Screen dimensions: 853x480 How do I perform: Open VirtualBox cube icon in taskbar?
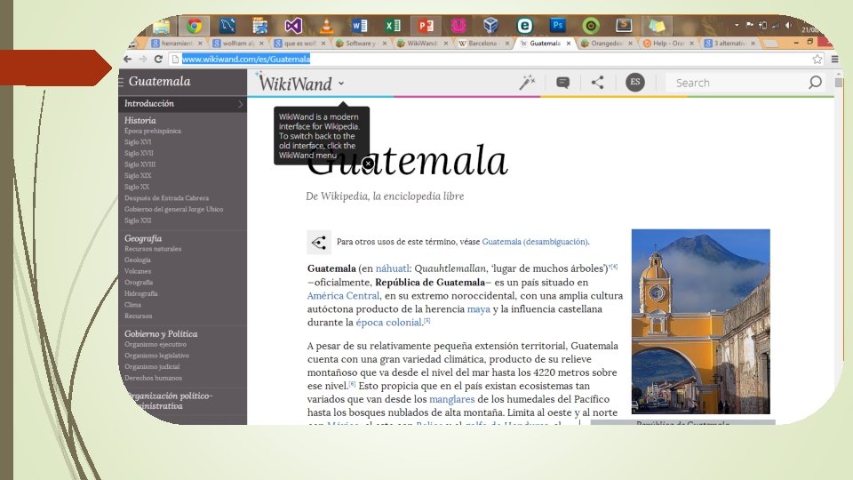pos(490,26)
